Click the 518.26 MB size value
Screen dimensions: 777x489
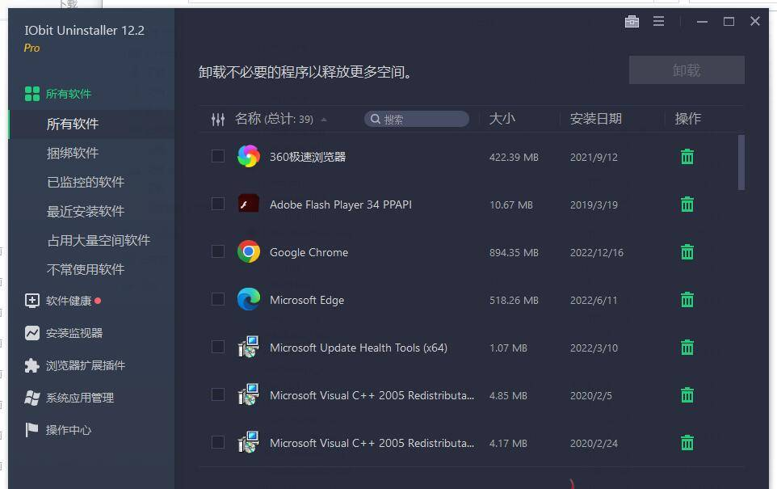coord(514,300)
